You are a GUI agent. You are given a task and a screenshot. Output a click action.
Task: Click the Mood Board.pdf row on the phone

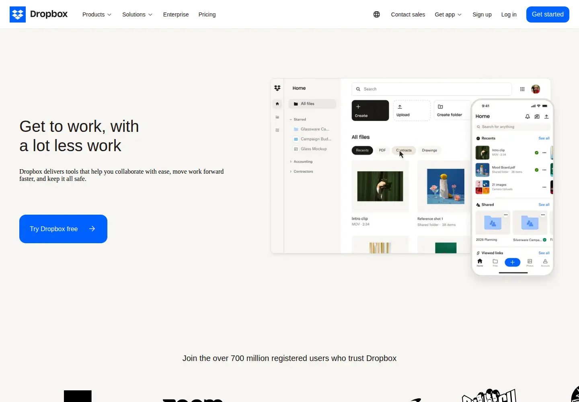tap(511, 170)
